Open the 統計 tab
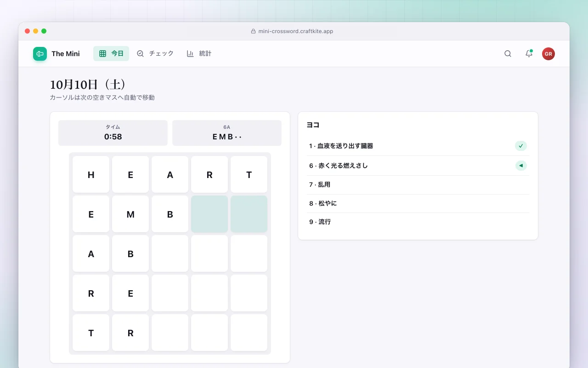Viewport: 588px width, 368px height. click(199, 54)
